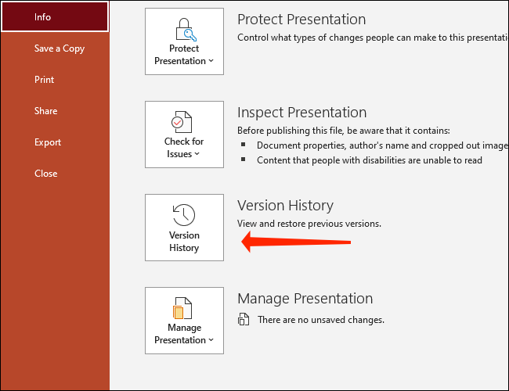509x391 pixels.
Task: Open Save a Copy in the sidebar
Action: [60, 48]
